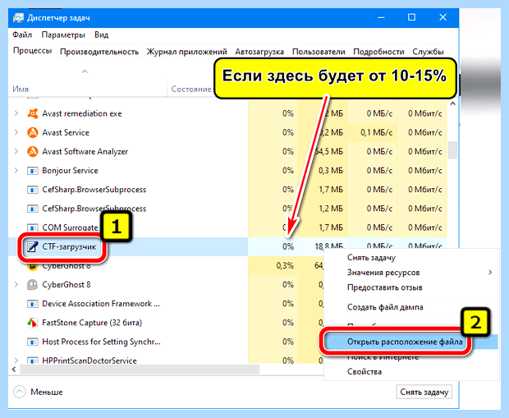Open the Файл menu
Screen dimensions: 509x418
click(x=22, y=34)
